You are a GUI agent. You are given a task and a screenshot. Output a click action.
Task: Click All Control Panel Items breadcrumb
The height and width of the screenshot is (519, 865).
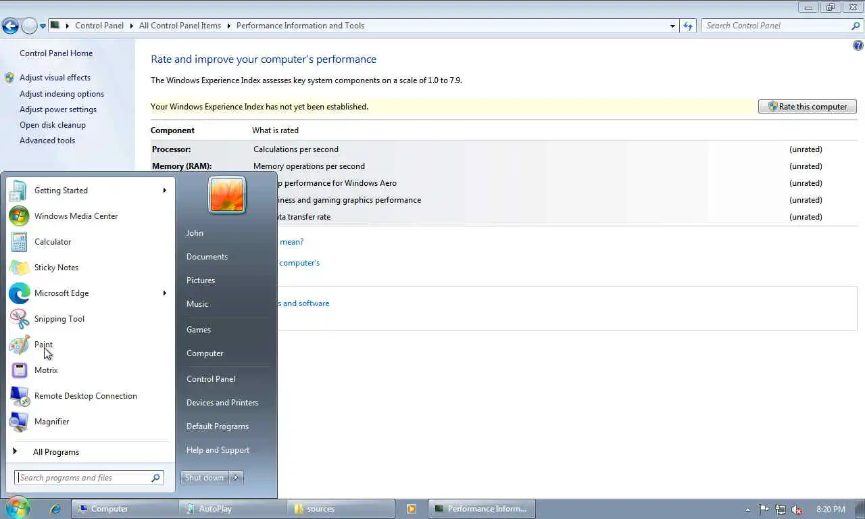pos(180,26)
